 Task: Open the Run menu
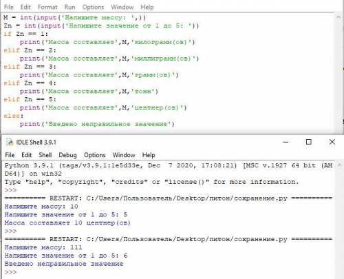pyautogui.click(x=69, y=7)
